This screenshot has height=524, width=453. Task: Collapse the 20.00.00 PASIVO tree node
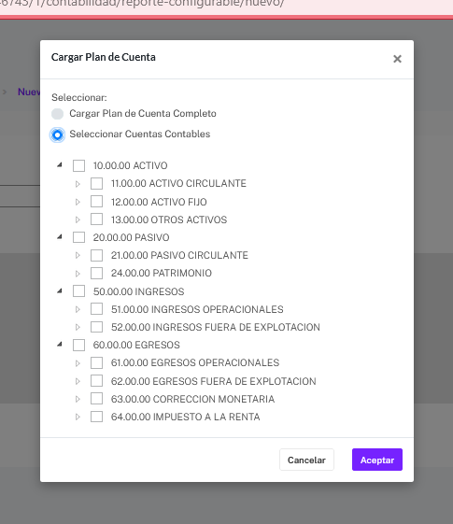(60, 236)
